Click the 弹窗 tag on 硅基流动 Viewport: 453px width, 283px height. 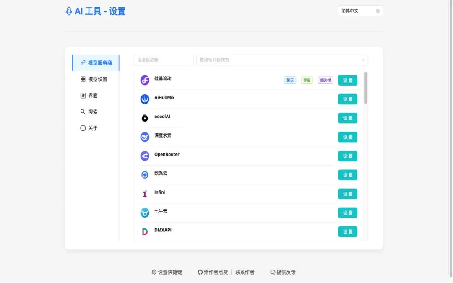tap(307, 80)
